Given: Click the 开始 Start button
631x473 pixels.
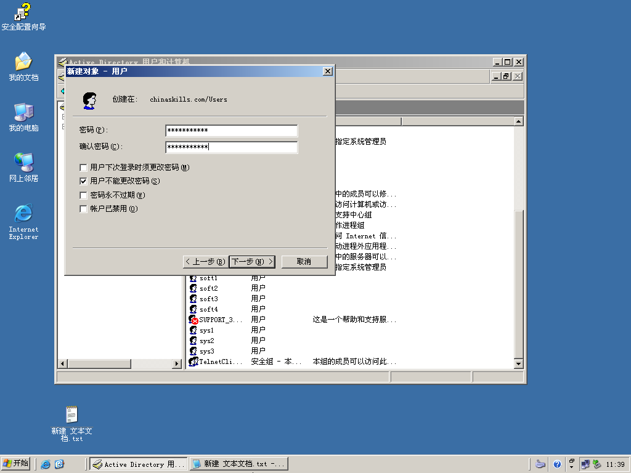Looking at the screenshot, I should pos(15,464).
